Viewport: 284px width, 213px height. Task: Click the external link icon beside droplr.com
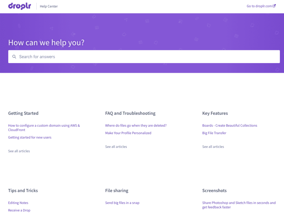click(274, 6)
